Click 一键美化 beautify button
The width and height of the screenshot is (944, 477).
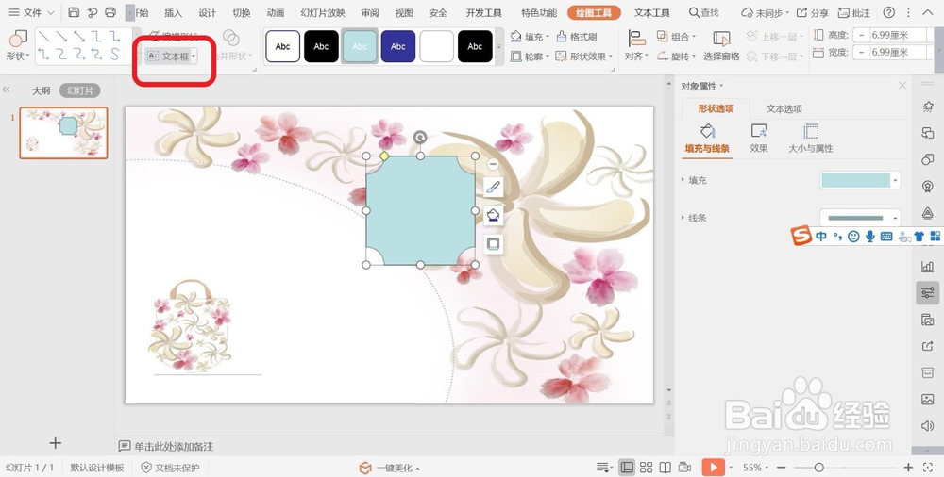pyautogui.click(x=390, y=468)
